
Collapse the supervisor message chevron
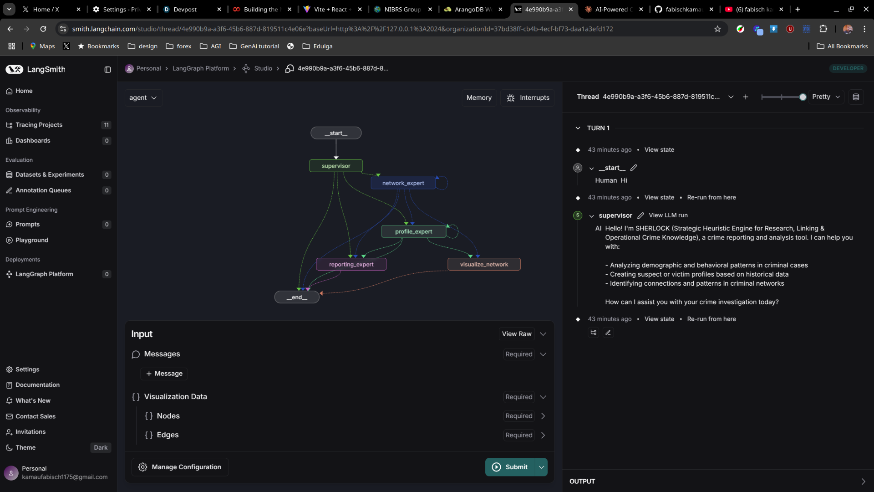[591, 216]
